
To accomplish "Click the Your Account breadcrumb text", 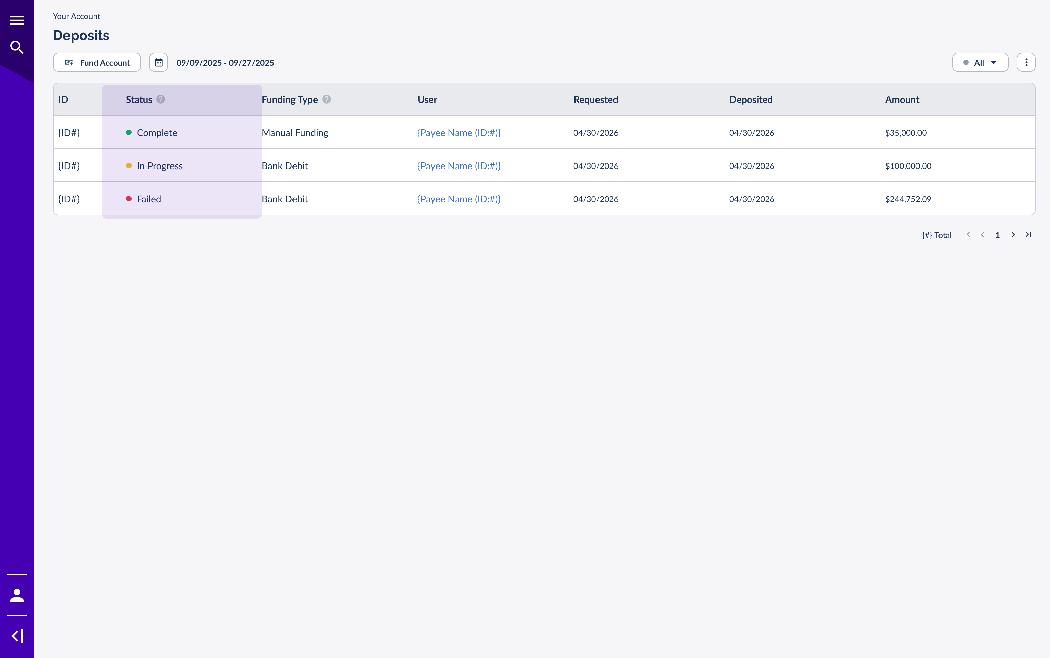I will click(76, 16).
